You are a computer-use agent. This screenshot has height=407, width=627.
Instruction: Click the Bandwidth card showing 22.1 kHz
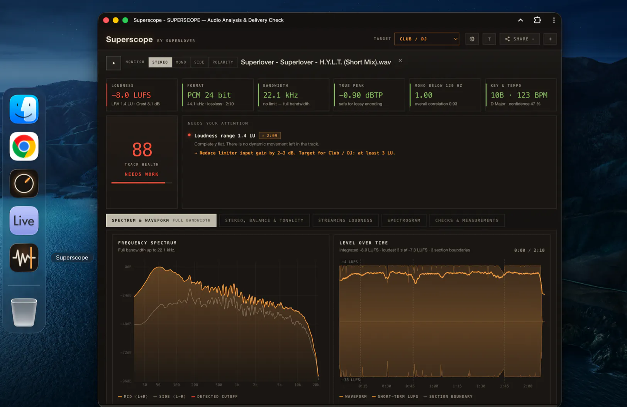pos(293,95)
